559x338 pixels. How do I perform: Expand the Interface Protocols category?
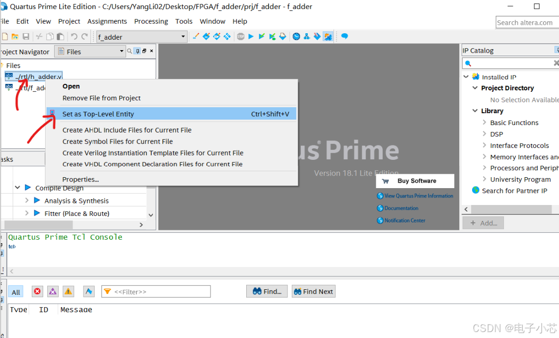(x=484, y=145)
